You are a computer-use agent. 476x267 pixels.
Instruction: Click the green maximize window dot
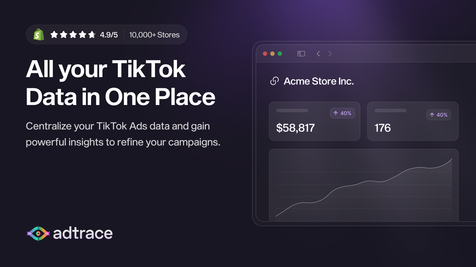[280, 54]
